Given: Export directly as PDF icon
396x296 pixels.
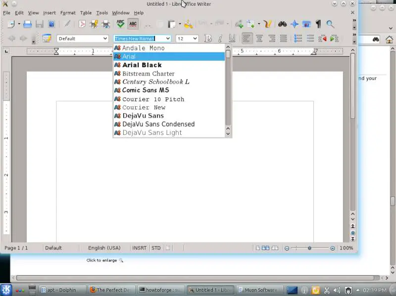Looking at the screenshot, I should pyautogui.click(x=82, y=24).
